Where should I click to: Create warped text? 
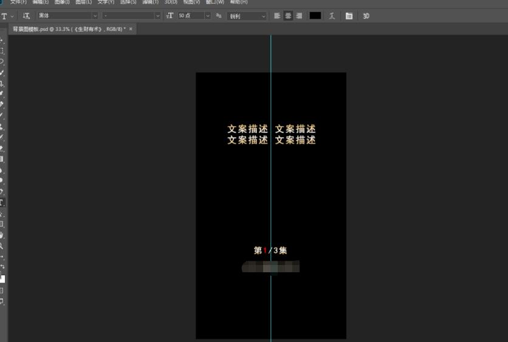coord(332,16)
